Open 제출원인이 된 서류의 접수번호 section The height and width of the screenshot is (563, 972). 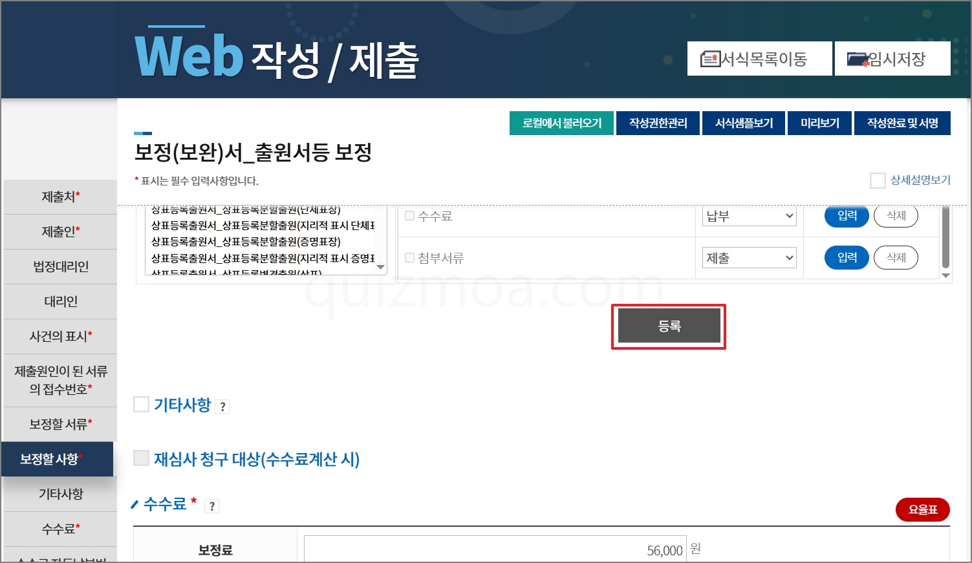(60, 380)
